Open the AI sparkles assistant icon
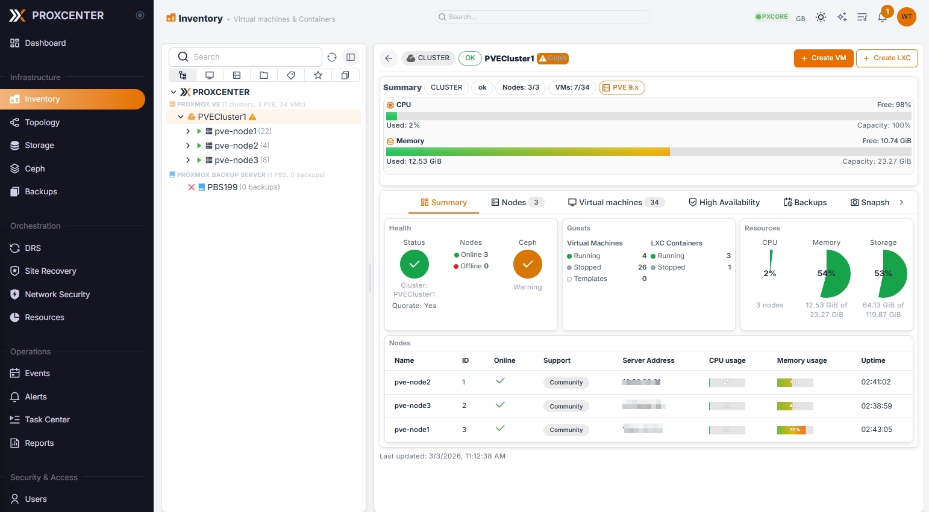Viewport: 929px width, 512px height. (x=842, y=17)
